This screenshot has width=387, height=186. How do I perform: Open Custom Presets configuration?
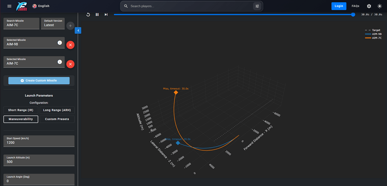tap(57, 119)
